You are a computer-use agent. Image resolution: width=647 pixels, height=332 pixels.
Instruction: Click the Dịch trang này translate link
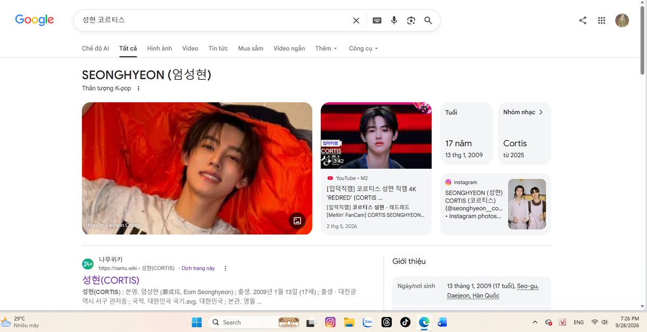(x=198, y=268)
